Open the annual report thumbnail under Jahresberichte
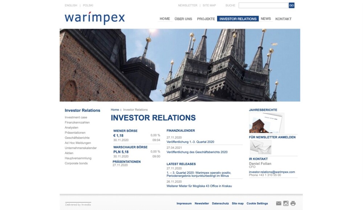The image size is (363, 210). (x=266, y=123)
